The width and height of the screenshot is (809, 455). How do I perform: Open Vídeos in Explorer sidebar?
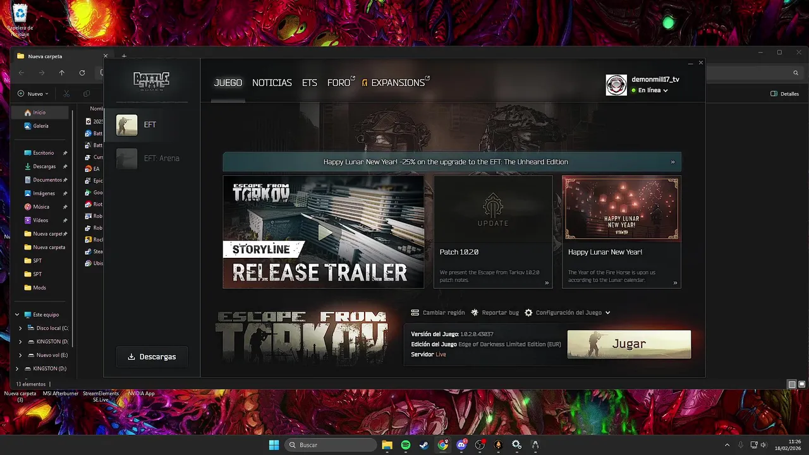pos(42,220)
